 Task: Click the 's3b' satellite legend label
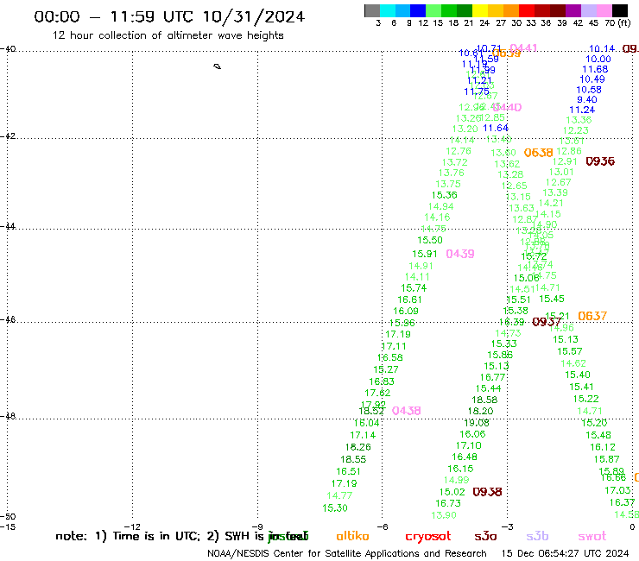(x=537, y=536)
